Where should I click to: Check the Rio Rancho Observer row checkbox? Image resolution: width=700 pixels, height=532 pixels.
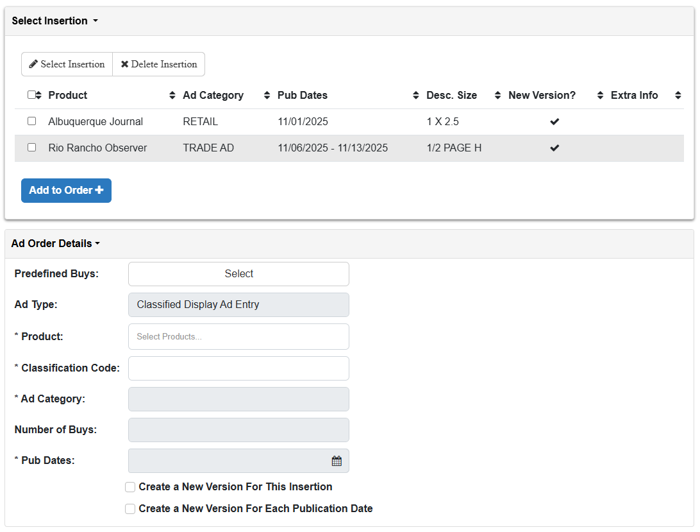(x=31, y=147)
